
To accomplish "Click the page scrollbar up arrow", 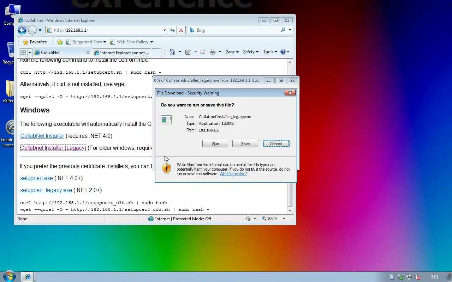I will [x=290, y=62].
